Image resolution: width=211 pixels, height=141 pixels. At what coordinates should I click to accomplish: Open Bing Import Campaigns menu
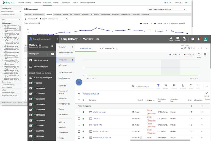[87, 3]
